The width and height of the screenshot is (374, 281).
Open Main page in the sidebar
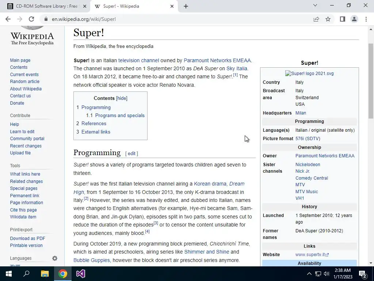20,60
